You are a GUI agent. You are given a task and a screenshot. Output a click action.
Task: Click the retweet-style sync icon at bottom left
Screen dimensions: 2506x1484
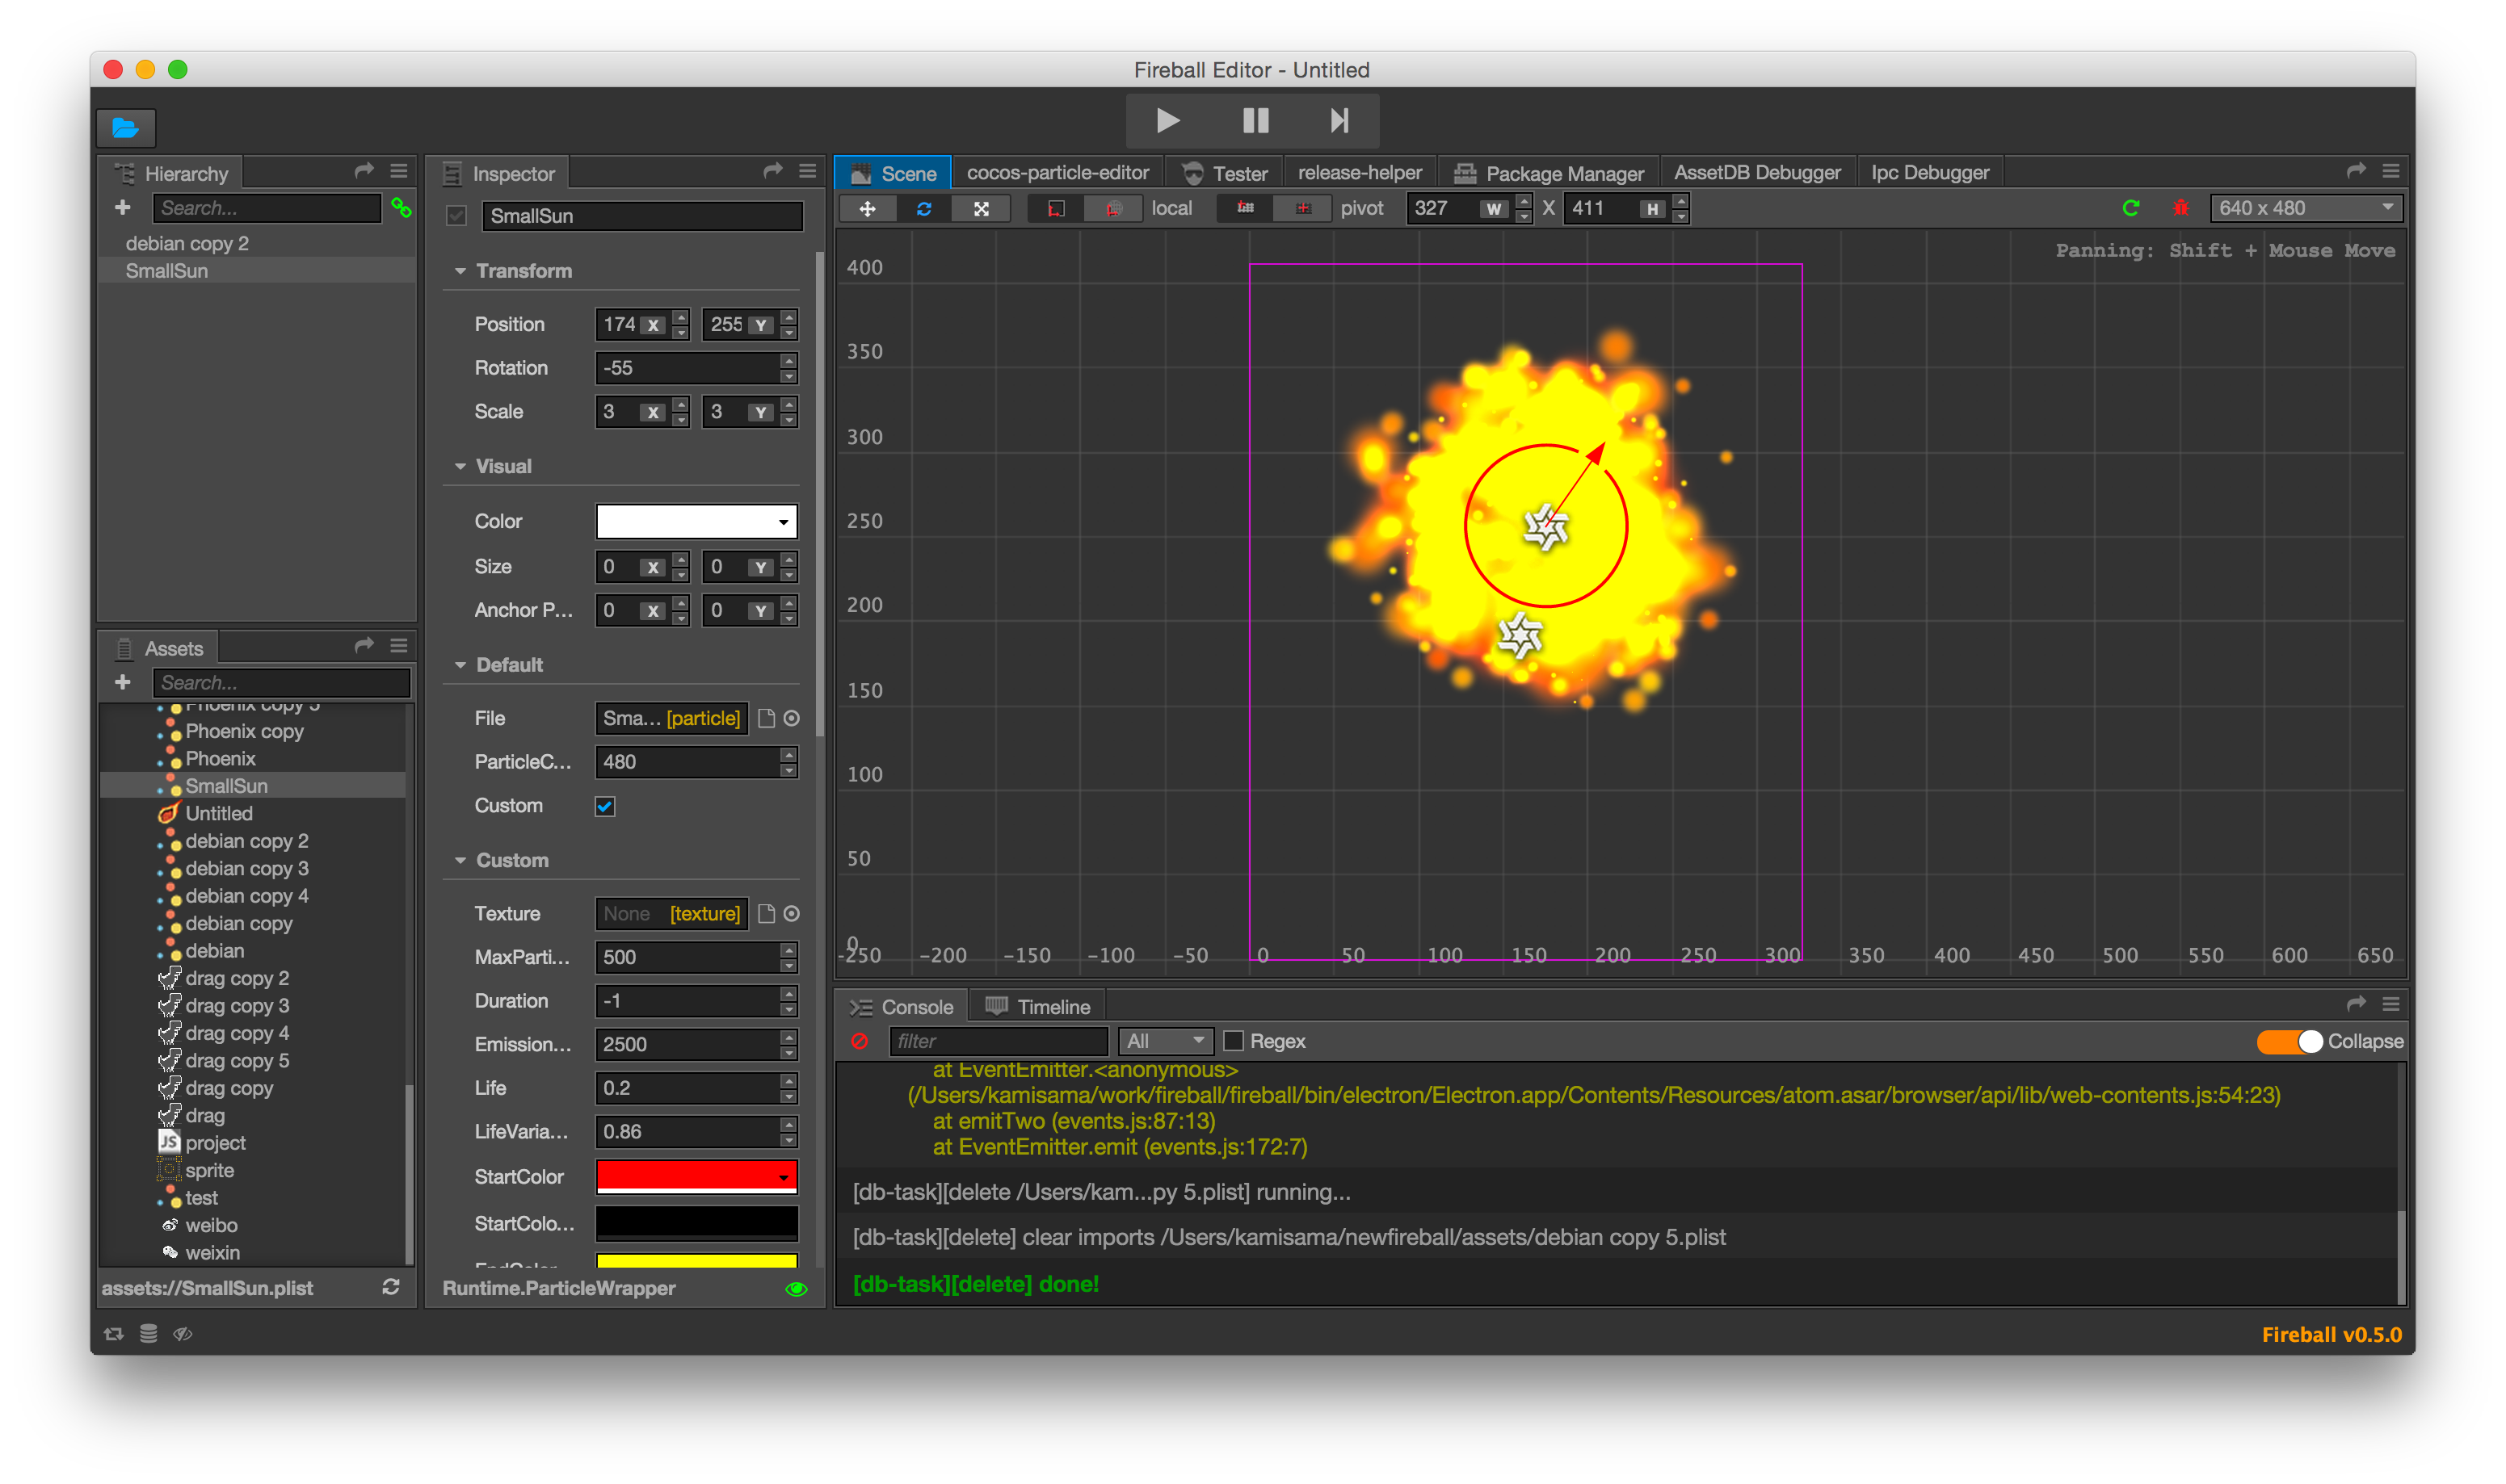pyautogui.click(x=114, y=1334)
